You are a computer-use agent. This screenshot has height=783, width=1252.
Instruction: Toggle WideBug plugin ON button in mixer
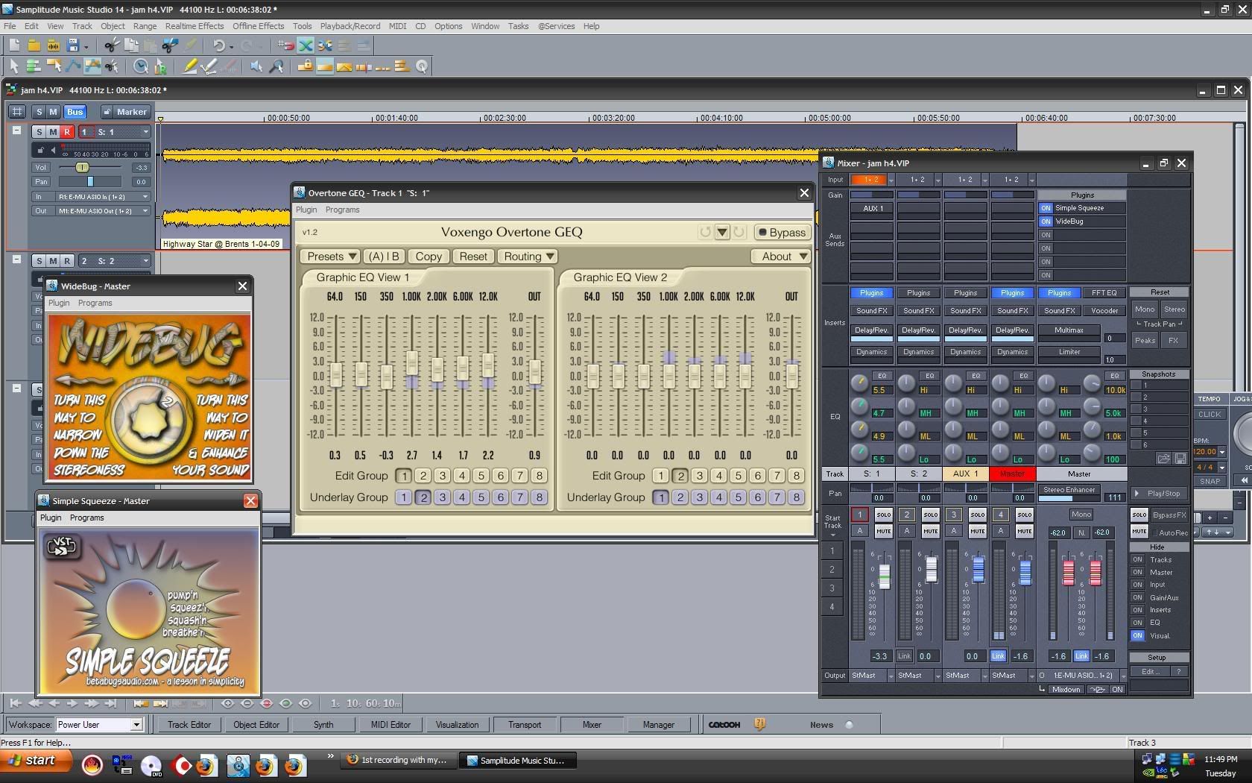(x=1046, y=221)
